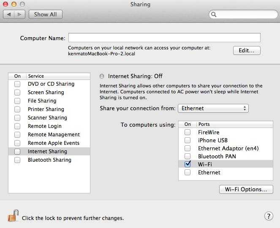Click the Ports column header

pyautogui.click(x=204, y=124)
